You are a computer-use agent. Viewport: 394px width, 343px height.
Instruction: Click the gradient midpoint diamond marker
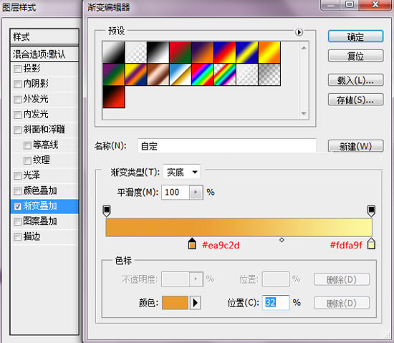[282, 240]
